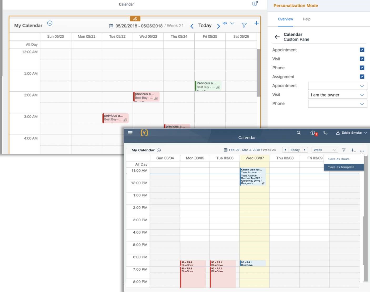
Task: Open the search icon in the top bar
Action: pos(298,133)
